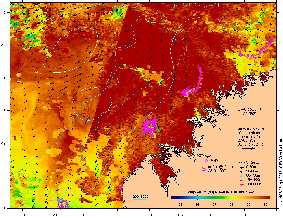283x218 pixels.
Task: Click longitude axis label 122
Action: pos(117,215)
